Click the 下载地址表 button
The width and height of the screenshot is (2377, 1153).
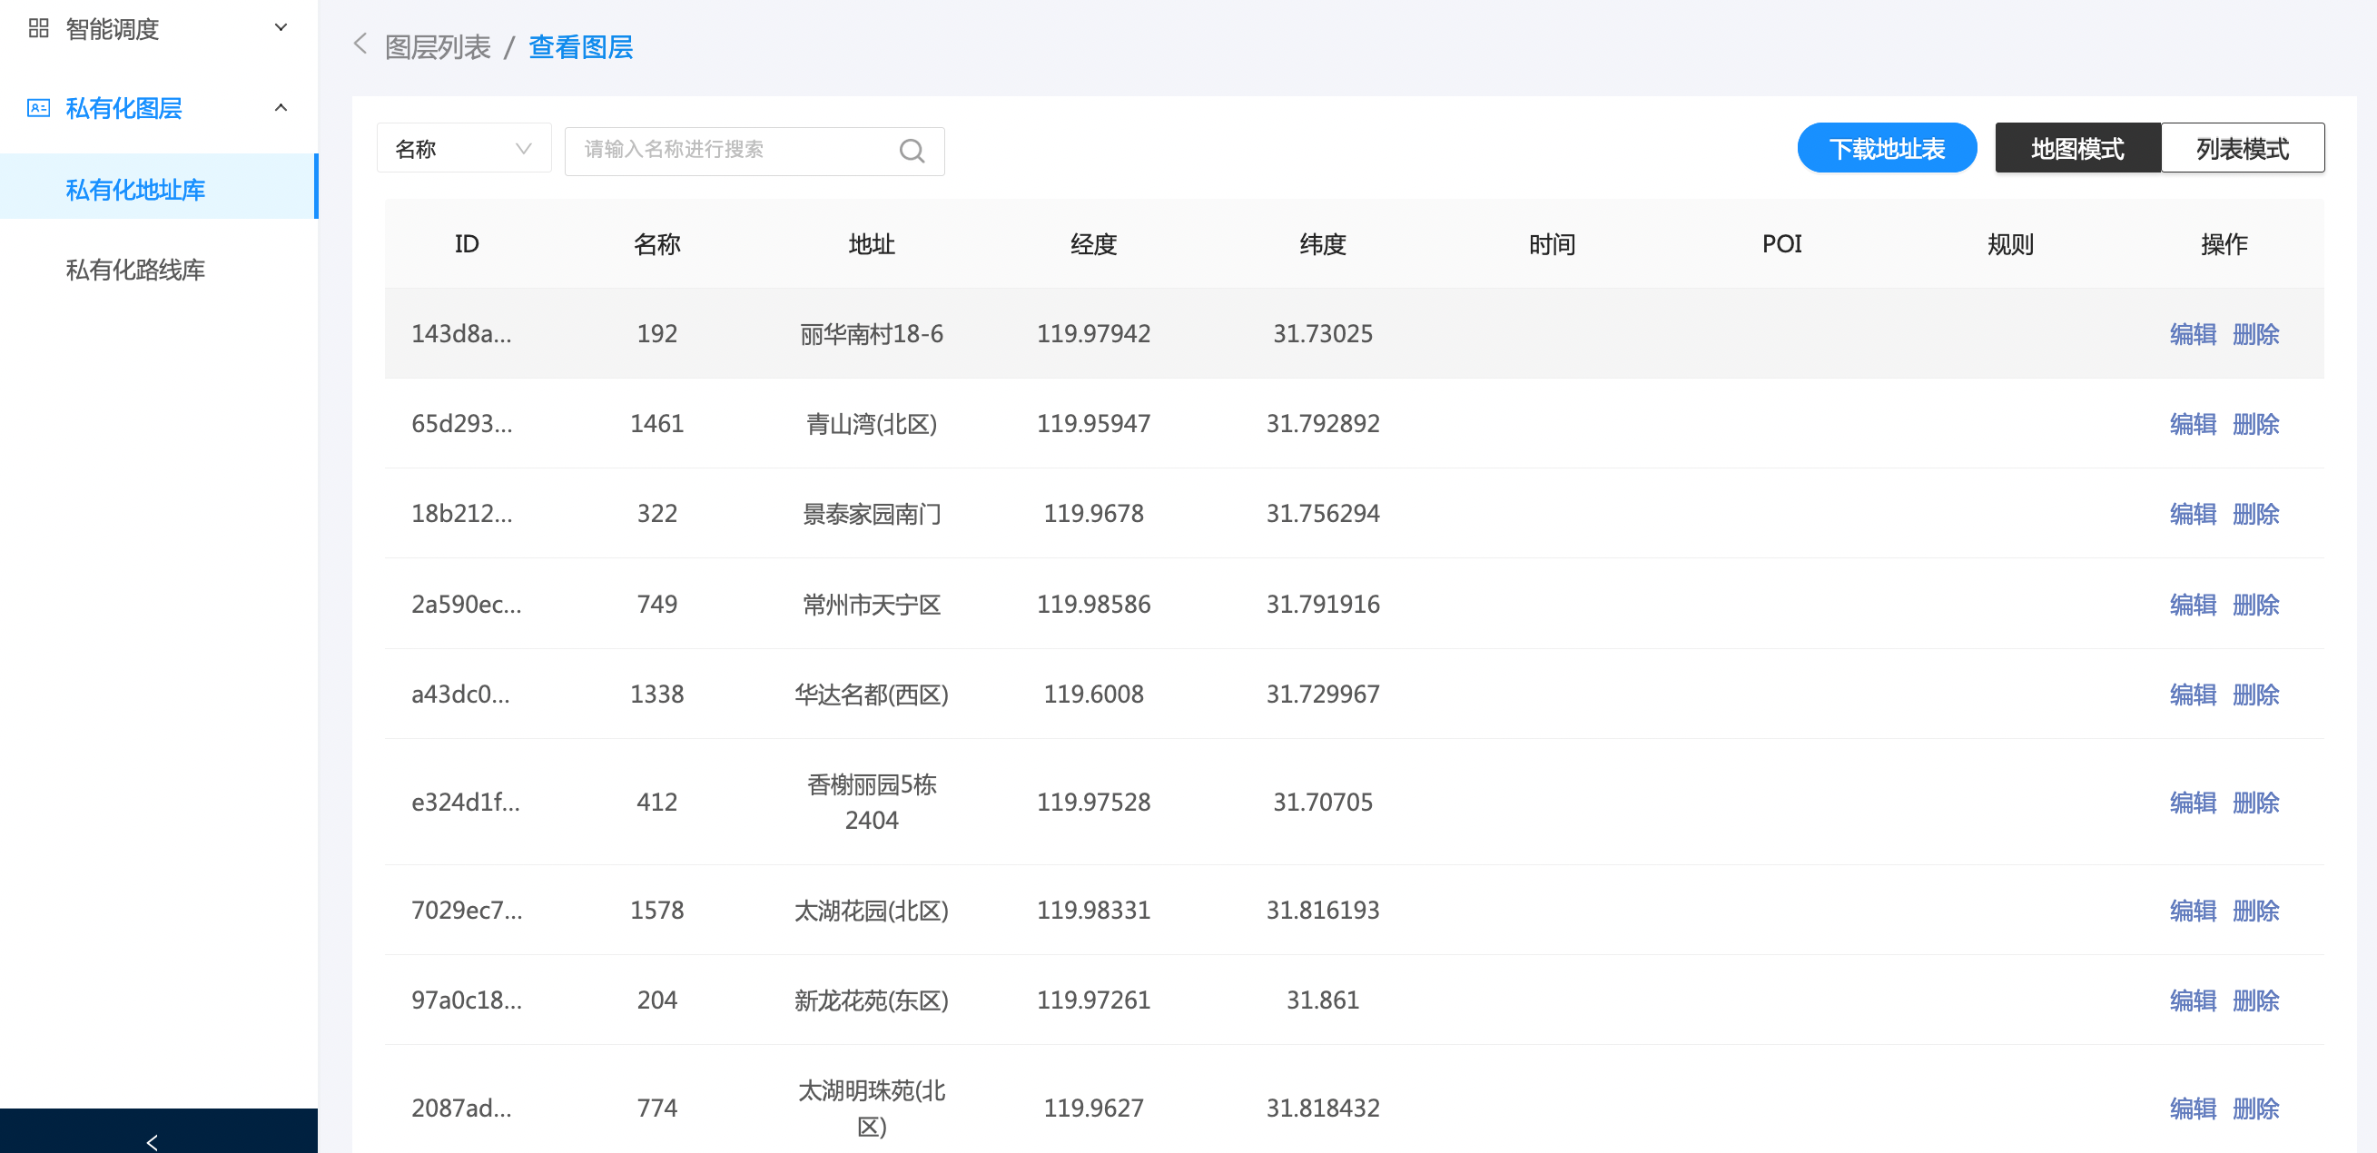1886,149
